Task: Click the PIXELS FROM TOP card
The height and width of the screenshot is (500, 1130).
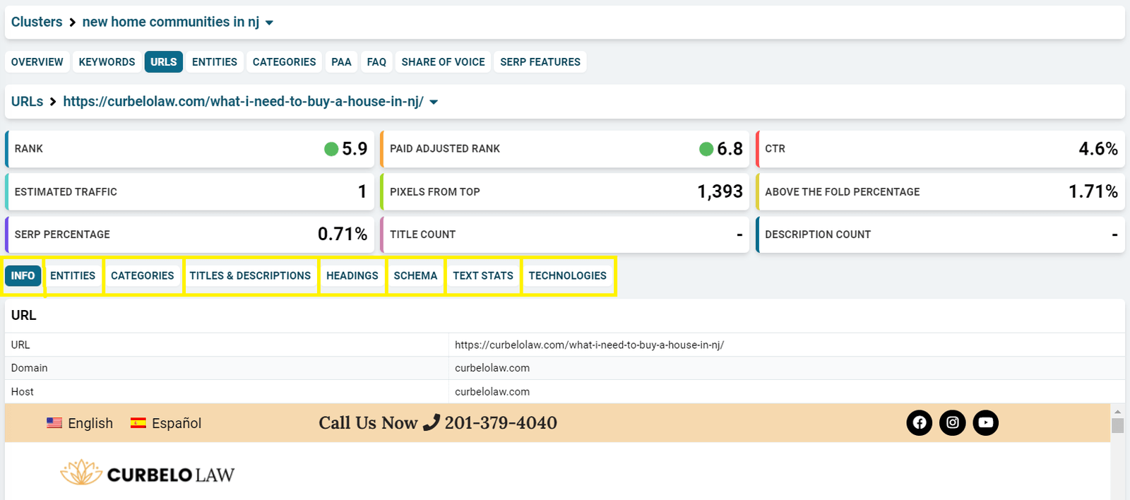Action: pos(565,191)
